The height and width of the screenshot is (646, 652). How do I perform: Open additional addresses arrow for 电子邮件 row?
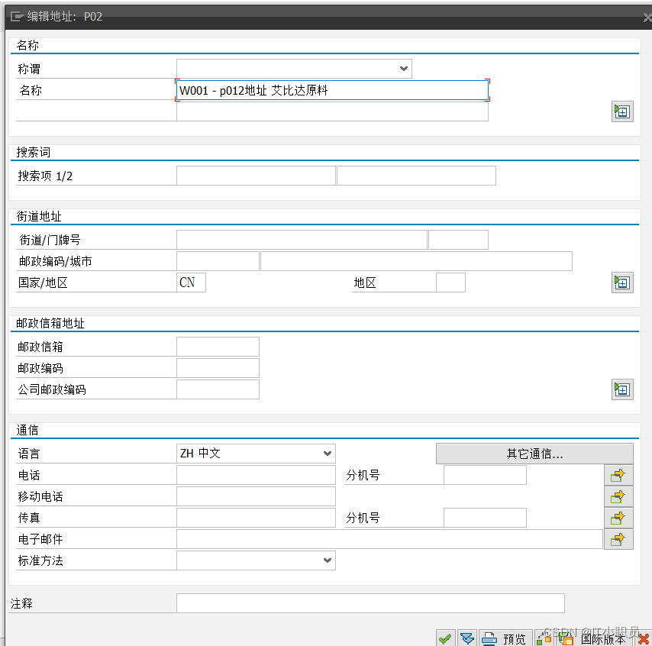tap(618, 540)
